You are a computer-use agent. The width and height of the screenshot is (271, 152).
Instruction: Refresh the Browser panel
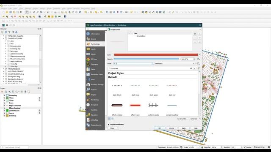coord(6,32)
